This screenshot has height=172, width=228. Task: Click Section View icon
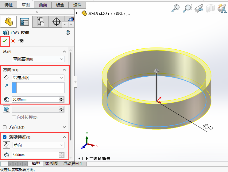pos(211,8)
